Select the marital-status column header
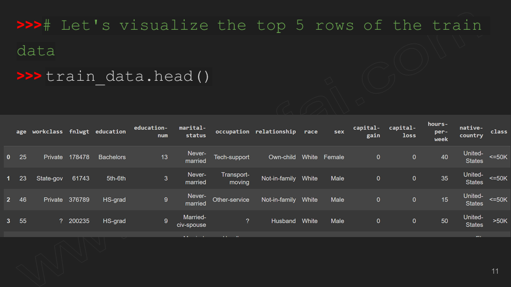This screenshot has height=287, width=511. tap(192, 131)
